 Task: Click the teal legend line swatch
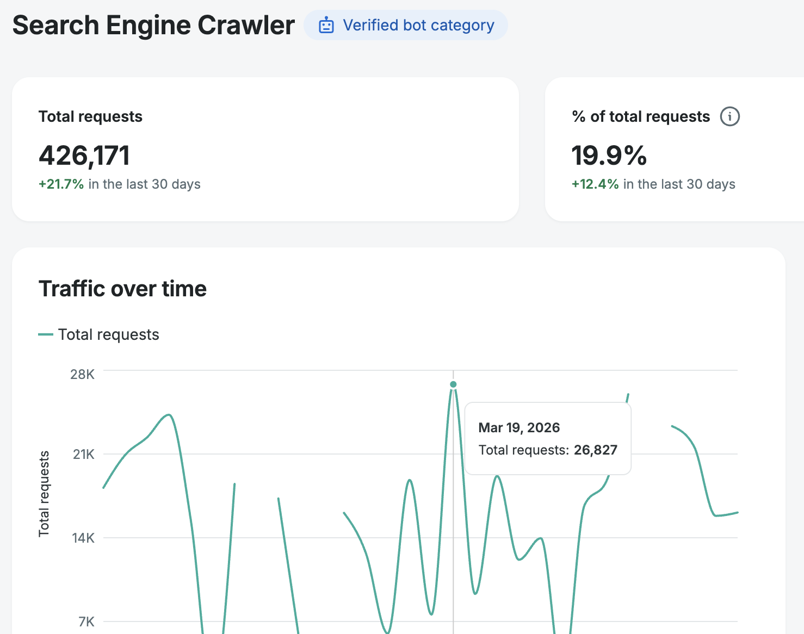[46, 334]
